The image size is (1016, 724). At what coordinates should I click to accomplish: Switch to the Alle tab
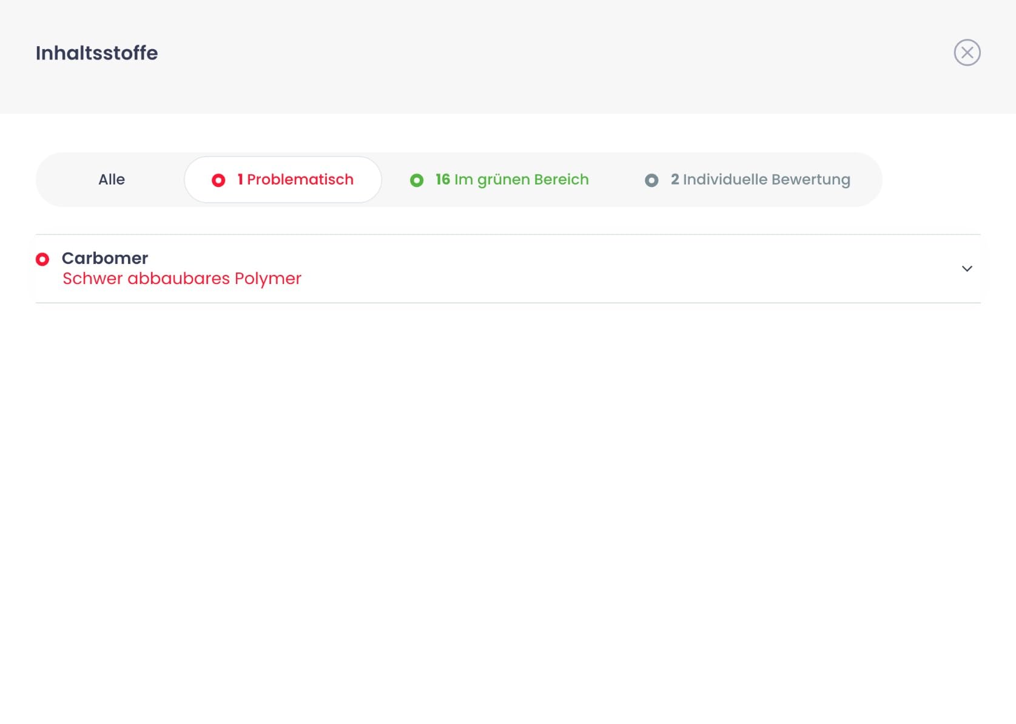112,180
